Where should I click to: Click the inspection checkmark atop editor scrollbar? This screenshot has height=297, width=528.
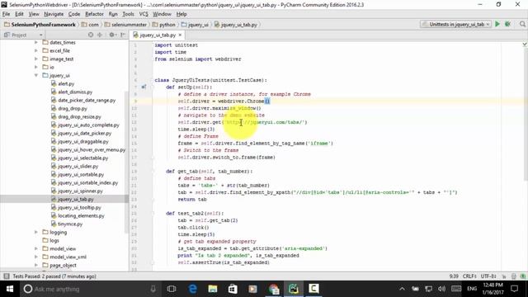525,44
